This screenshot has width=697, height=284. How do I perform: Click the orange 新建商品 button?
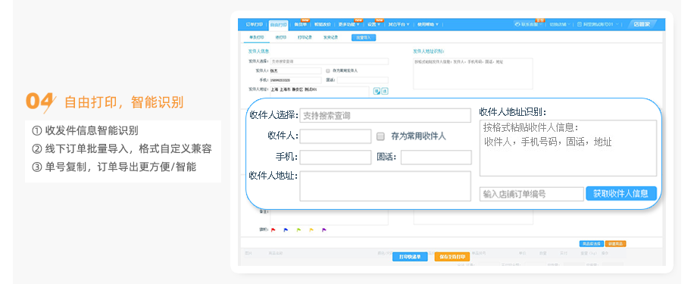(616, 244)
